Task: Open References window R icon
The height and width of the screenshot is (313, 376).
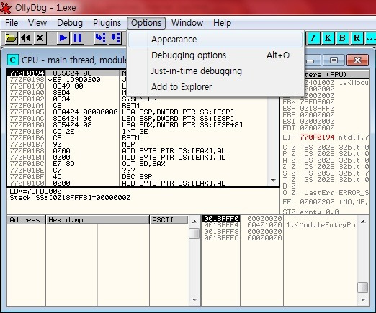Action: [x=357, y=38]
